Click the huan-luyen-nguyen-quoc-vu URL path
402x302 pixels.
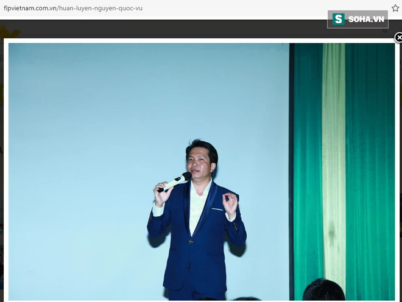102,9
